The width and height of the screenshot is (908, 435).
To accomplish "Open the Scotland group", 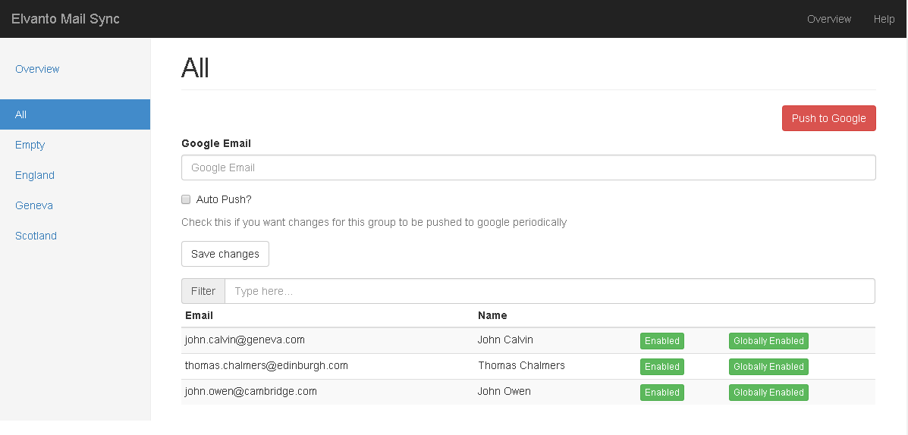I will point(36,236).
